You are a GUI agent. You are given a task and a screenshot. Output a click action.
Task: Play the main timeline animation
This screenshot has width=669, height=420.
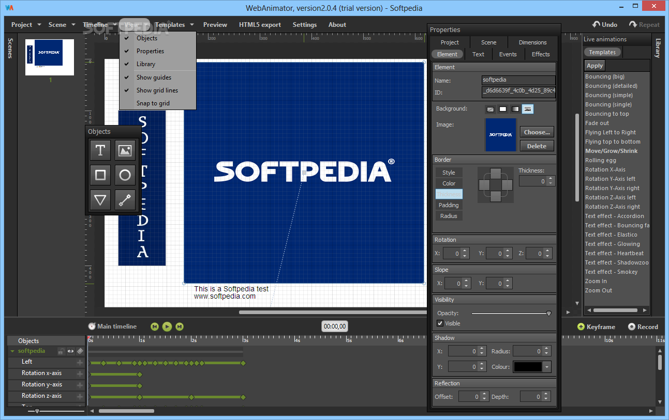[167, 326]
